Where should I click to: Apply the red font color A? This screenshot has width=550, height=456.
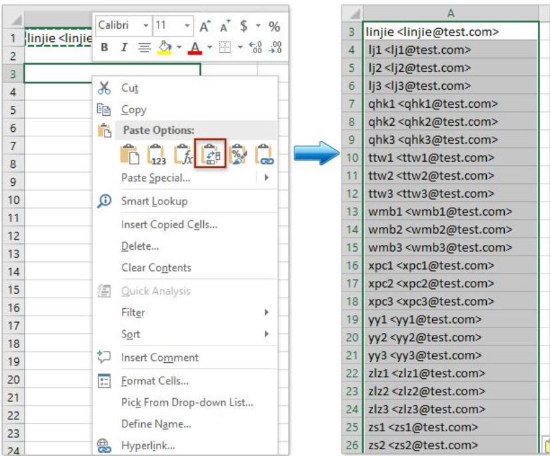194,48
